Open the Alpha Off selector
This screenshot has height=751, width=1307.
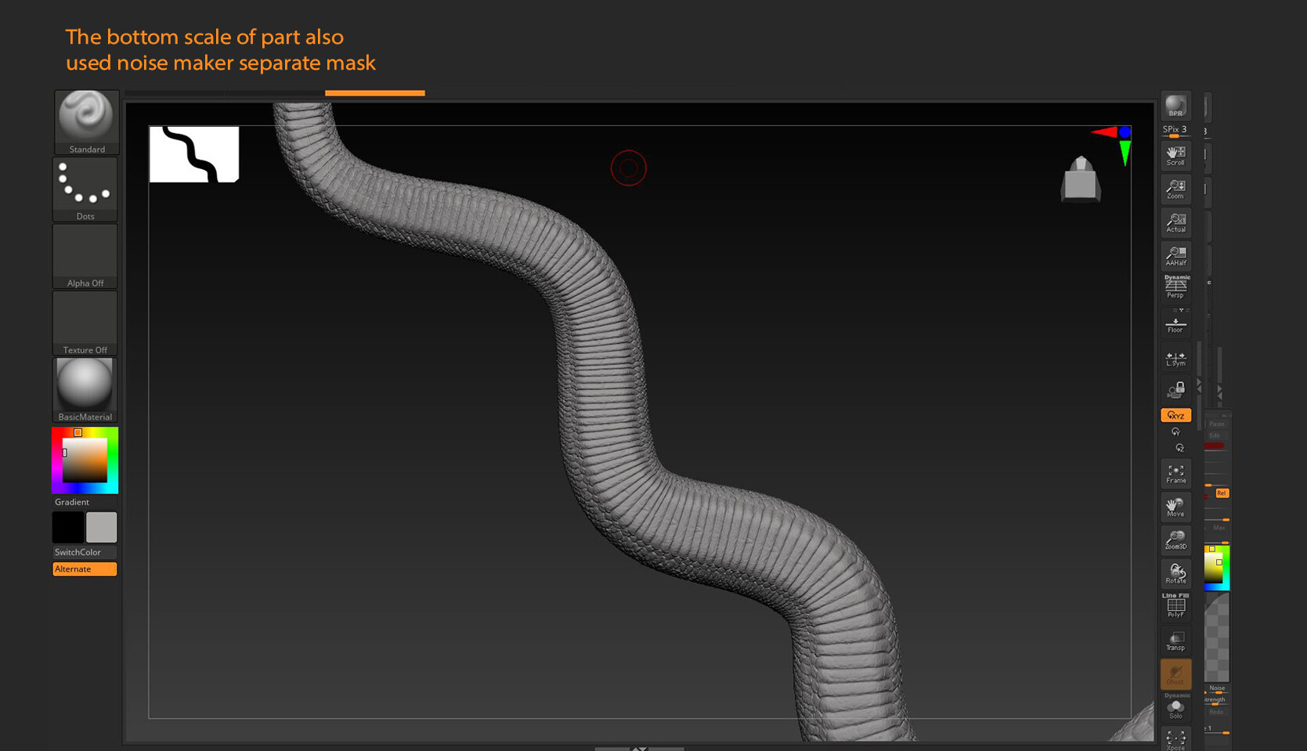[x=85, y=255]
